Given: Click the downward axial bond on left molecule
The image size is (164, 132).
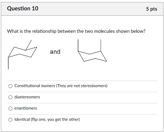Looking at the screenshot, I should [8, 63].
